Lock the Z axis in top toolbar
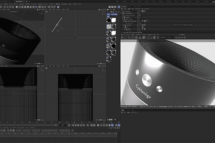The height and width of the screenshot is (143, 215). pyautogui.click(x=10, y=7)
